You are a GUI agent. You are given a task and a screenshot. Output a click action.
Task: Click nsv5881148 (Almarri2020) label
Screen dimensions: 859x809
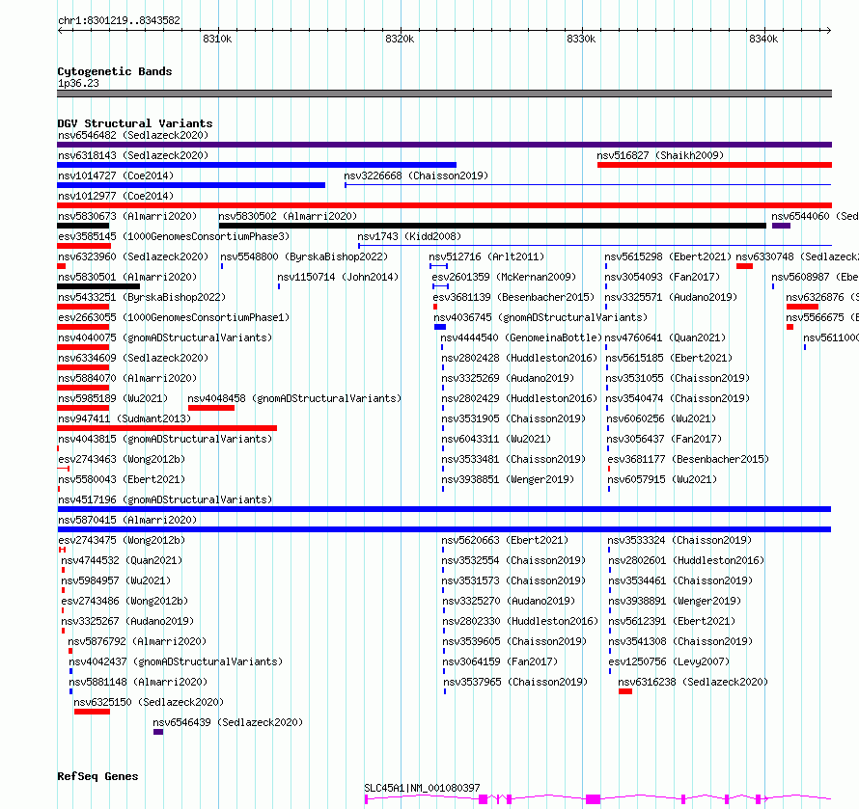pos(138,682)
